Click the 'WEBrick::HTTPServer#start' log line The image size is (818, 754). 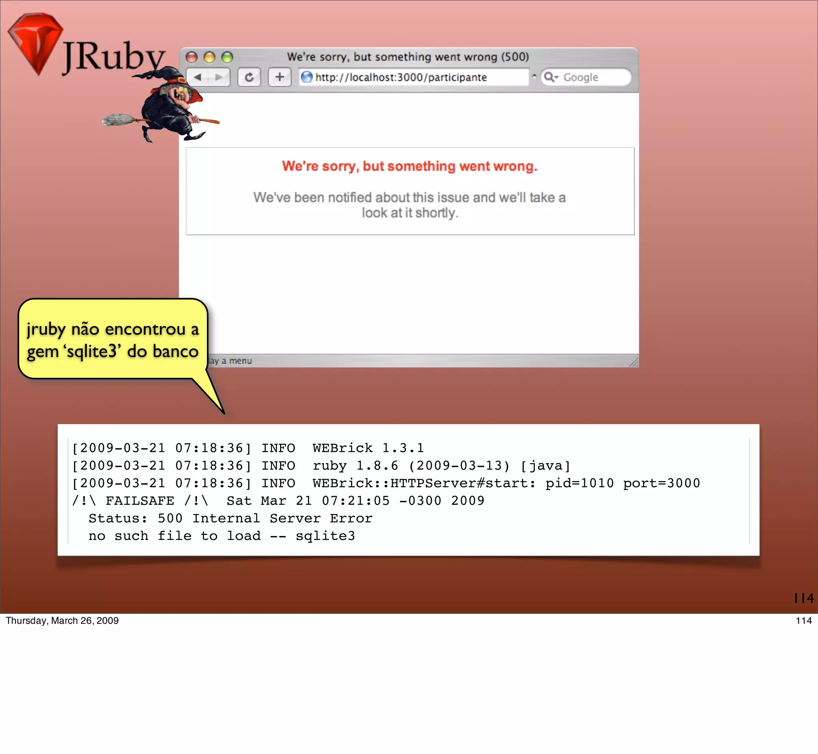(x=386, y=484)
